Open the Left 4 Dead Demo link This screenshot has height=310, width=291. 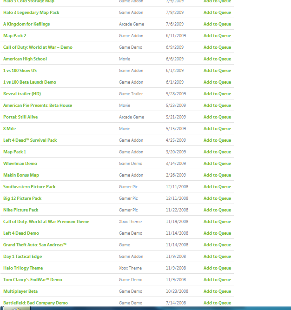point(21,233)
